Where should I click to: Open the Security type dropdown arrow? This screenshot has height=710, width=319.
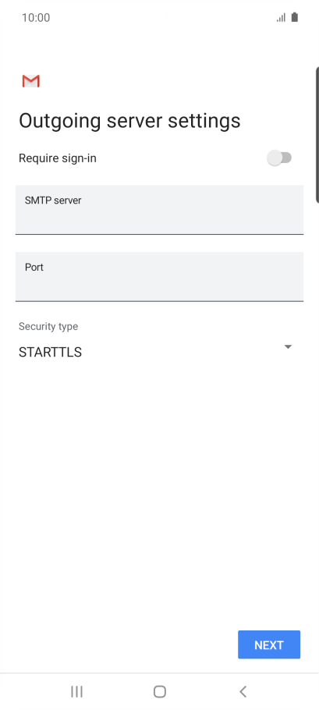click(288, 347)
